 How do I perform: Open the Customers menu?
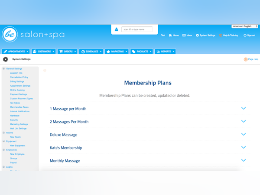click(43, 52)
